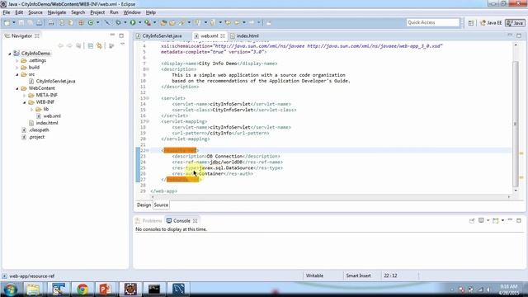Click the Open Perspective icon

coord(471,23)
